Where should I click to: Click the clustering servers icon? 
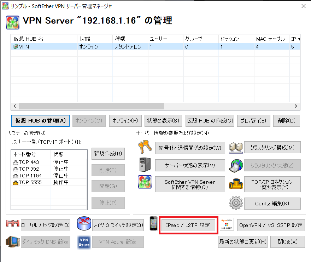pyautogui.click(x=236, y=148)
